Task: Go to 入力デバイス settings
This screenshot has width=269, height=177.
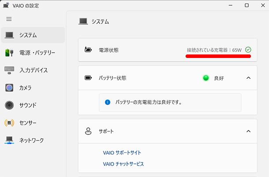Action: click(x=33, y=70)
